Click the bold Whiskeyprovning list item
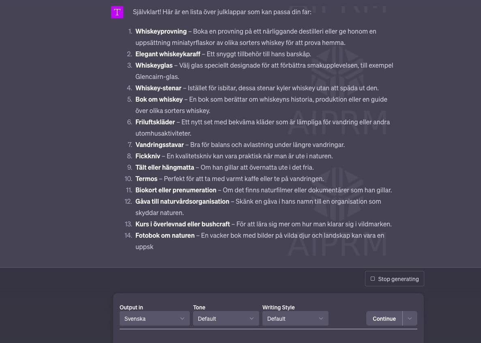Screen dimensions: 481x343 [161, 31]
